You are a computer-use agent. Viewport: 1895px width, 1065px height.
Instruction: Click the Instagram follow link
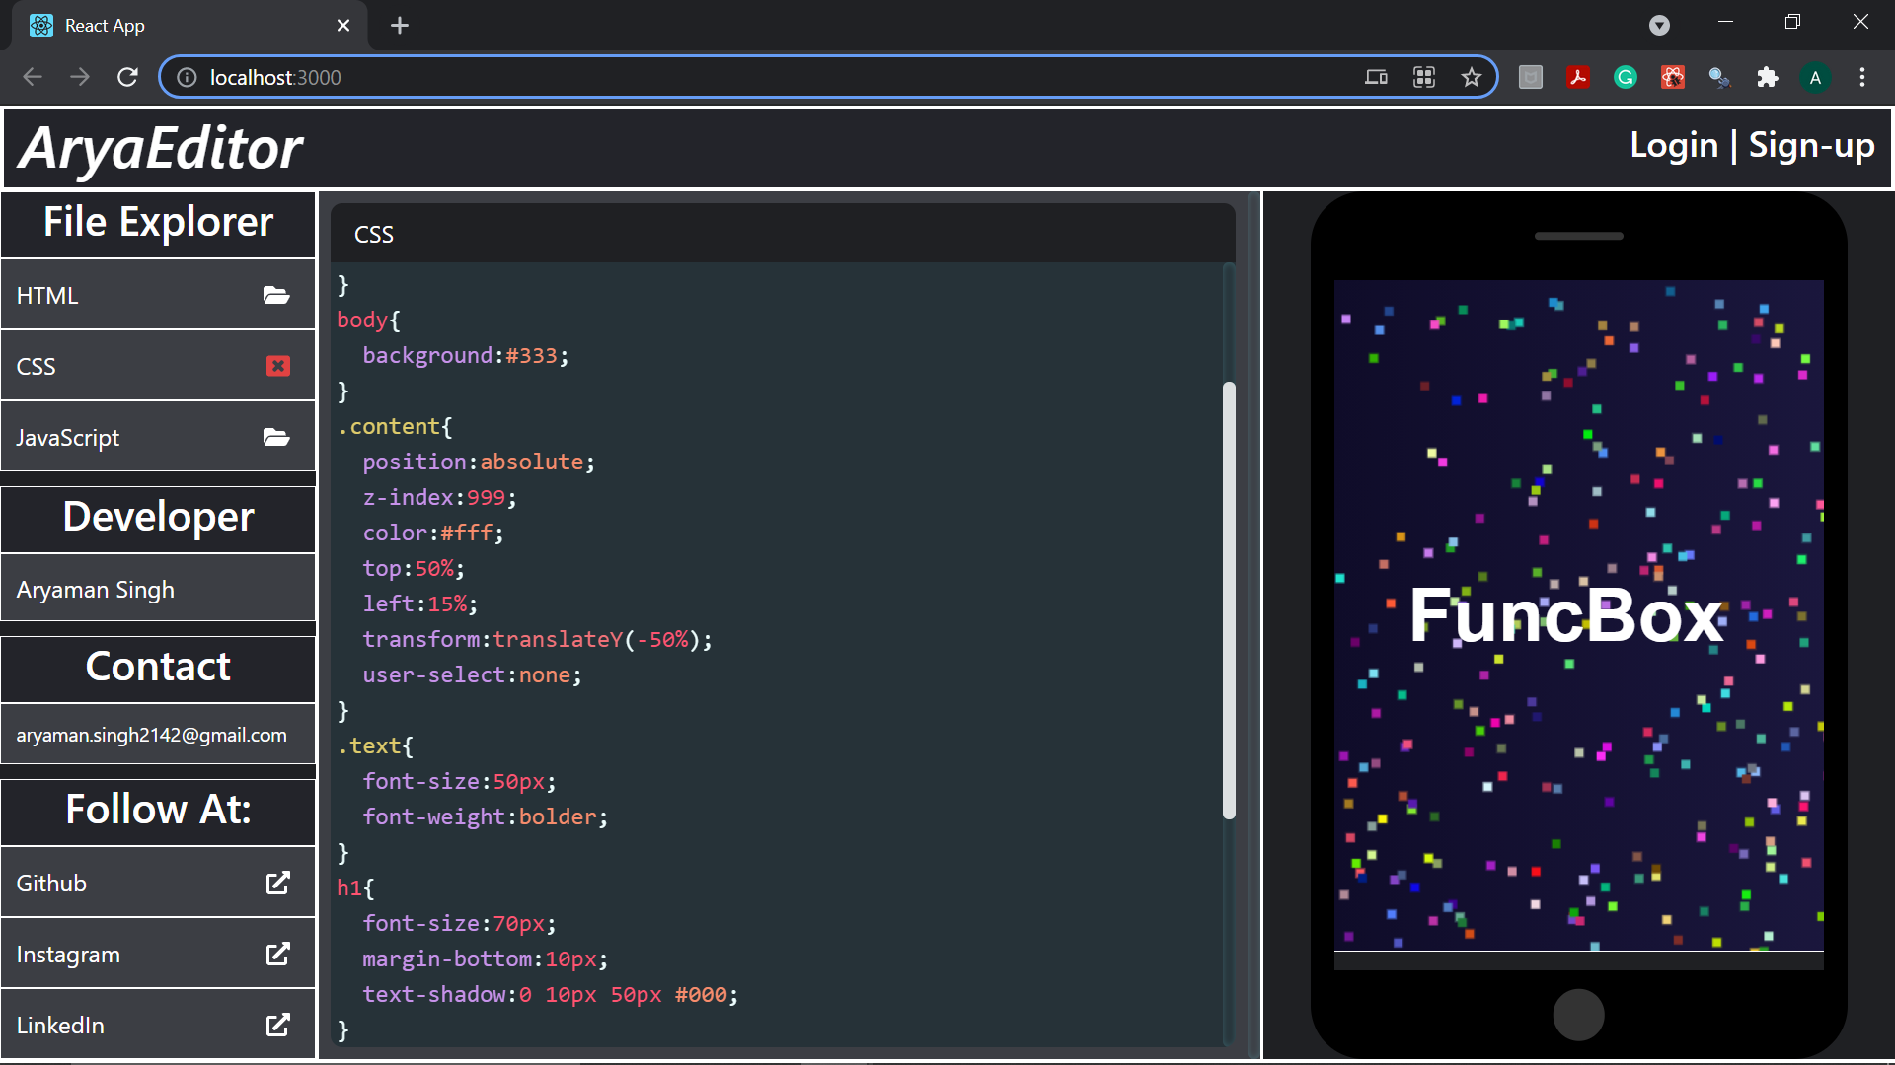(x=158, y=954)
